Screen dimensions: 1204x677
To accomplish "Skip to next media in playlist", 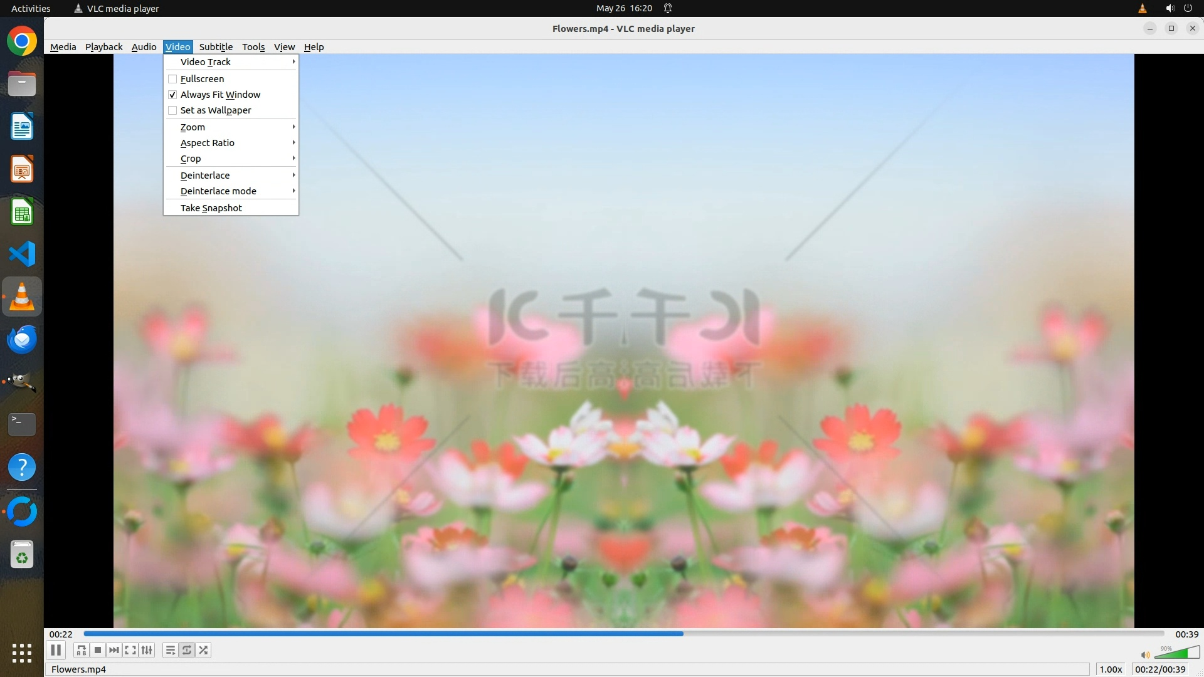I will point(114,650).
